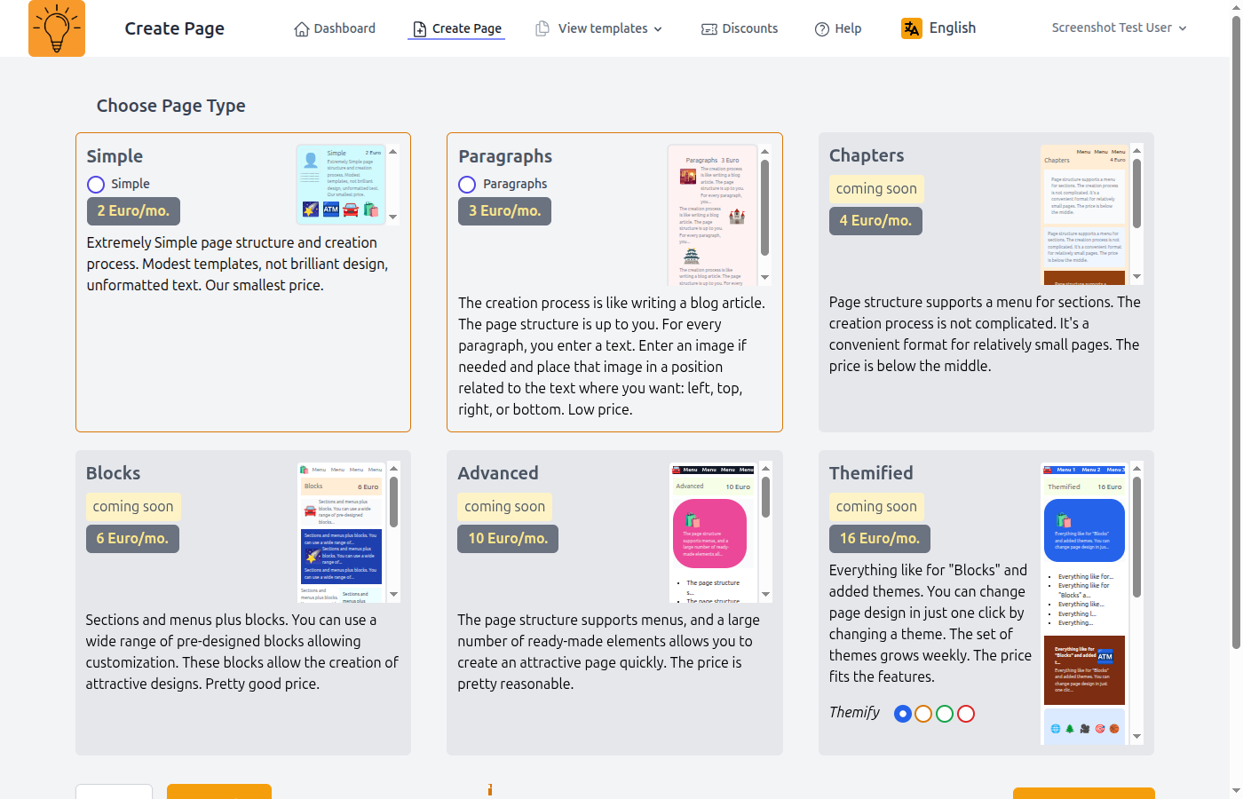This screenshot has width=1243, height=799.
Task: Click the Themified template preview thumbnail
Action: (x=1084, y=603)
